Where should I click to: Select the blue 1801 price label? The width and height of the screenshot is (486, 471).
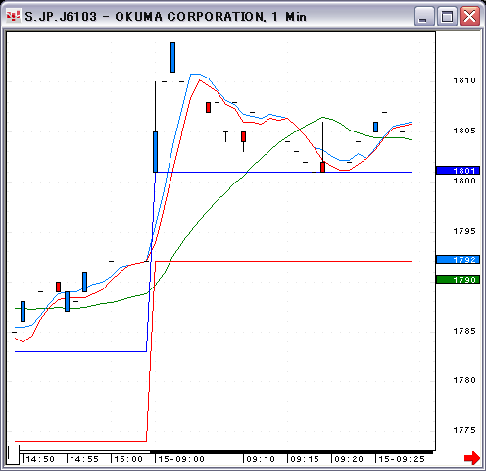[x=459, y=171]
